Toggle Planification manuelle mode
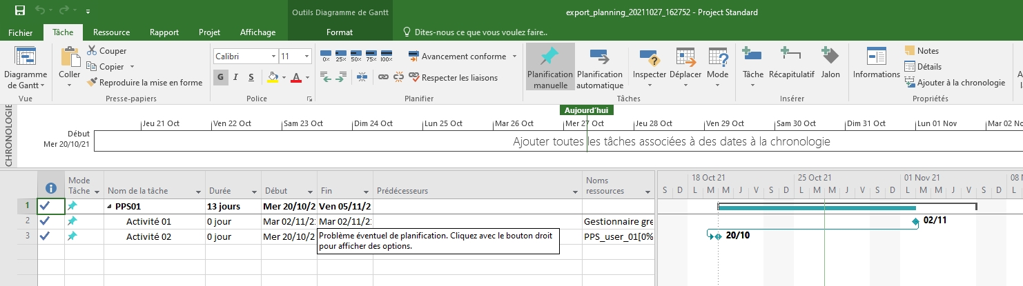Screen dimensions: 1023x286 [x=549, y=68]
